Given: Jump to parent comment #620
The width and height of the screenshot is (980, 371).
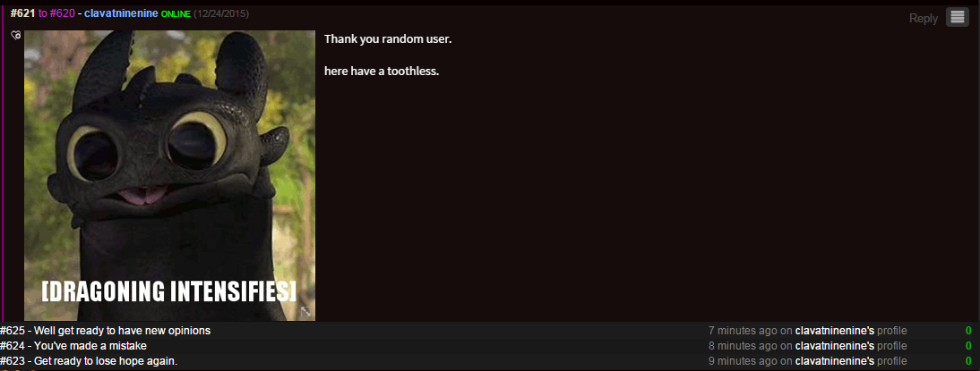Looking at the screenshot, I should pos(63,13).
